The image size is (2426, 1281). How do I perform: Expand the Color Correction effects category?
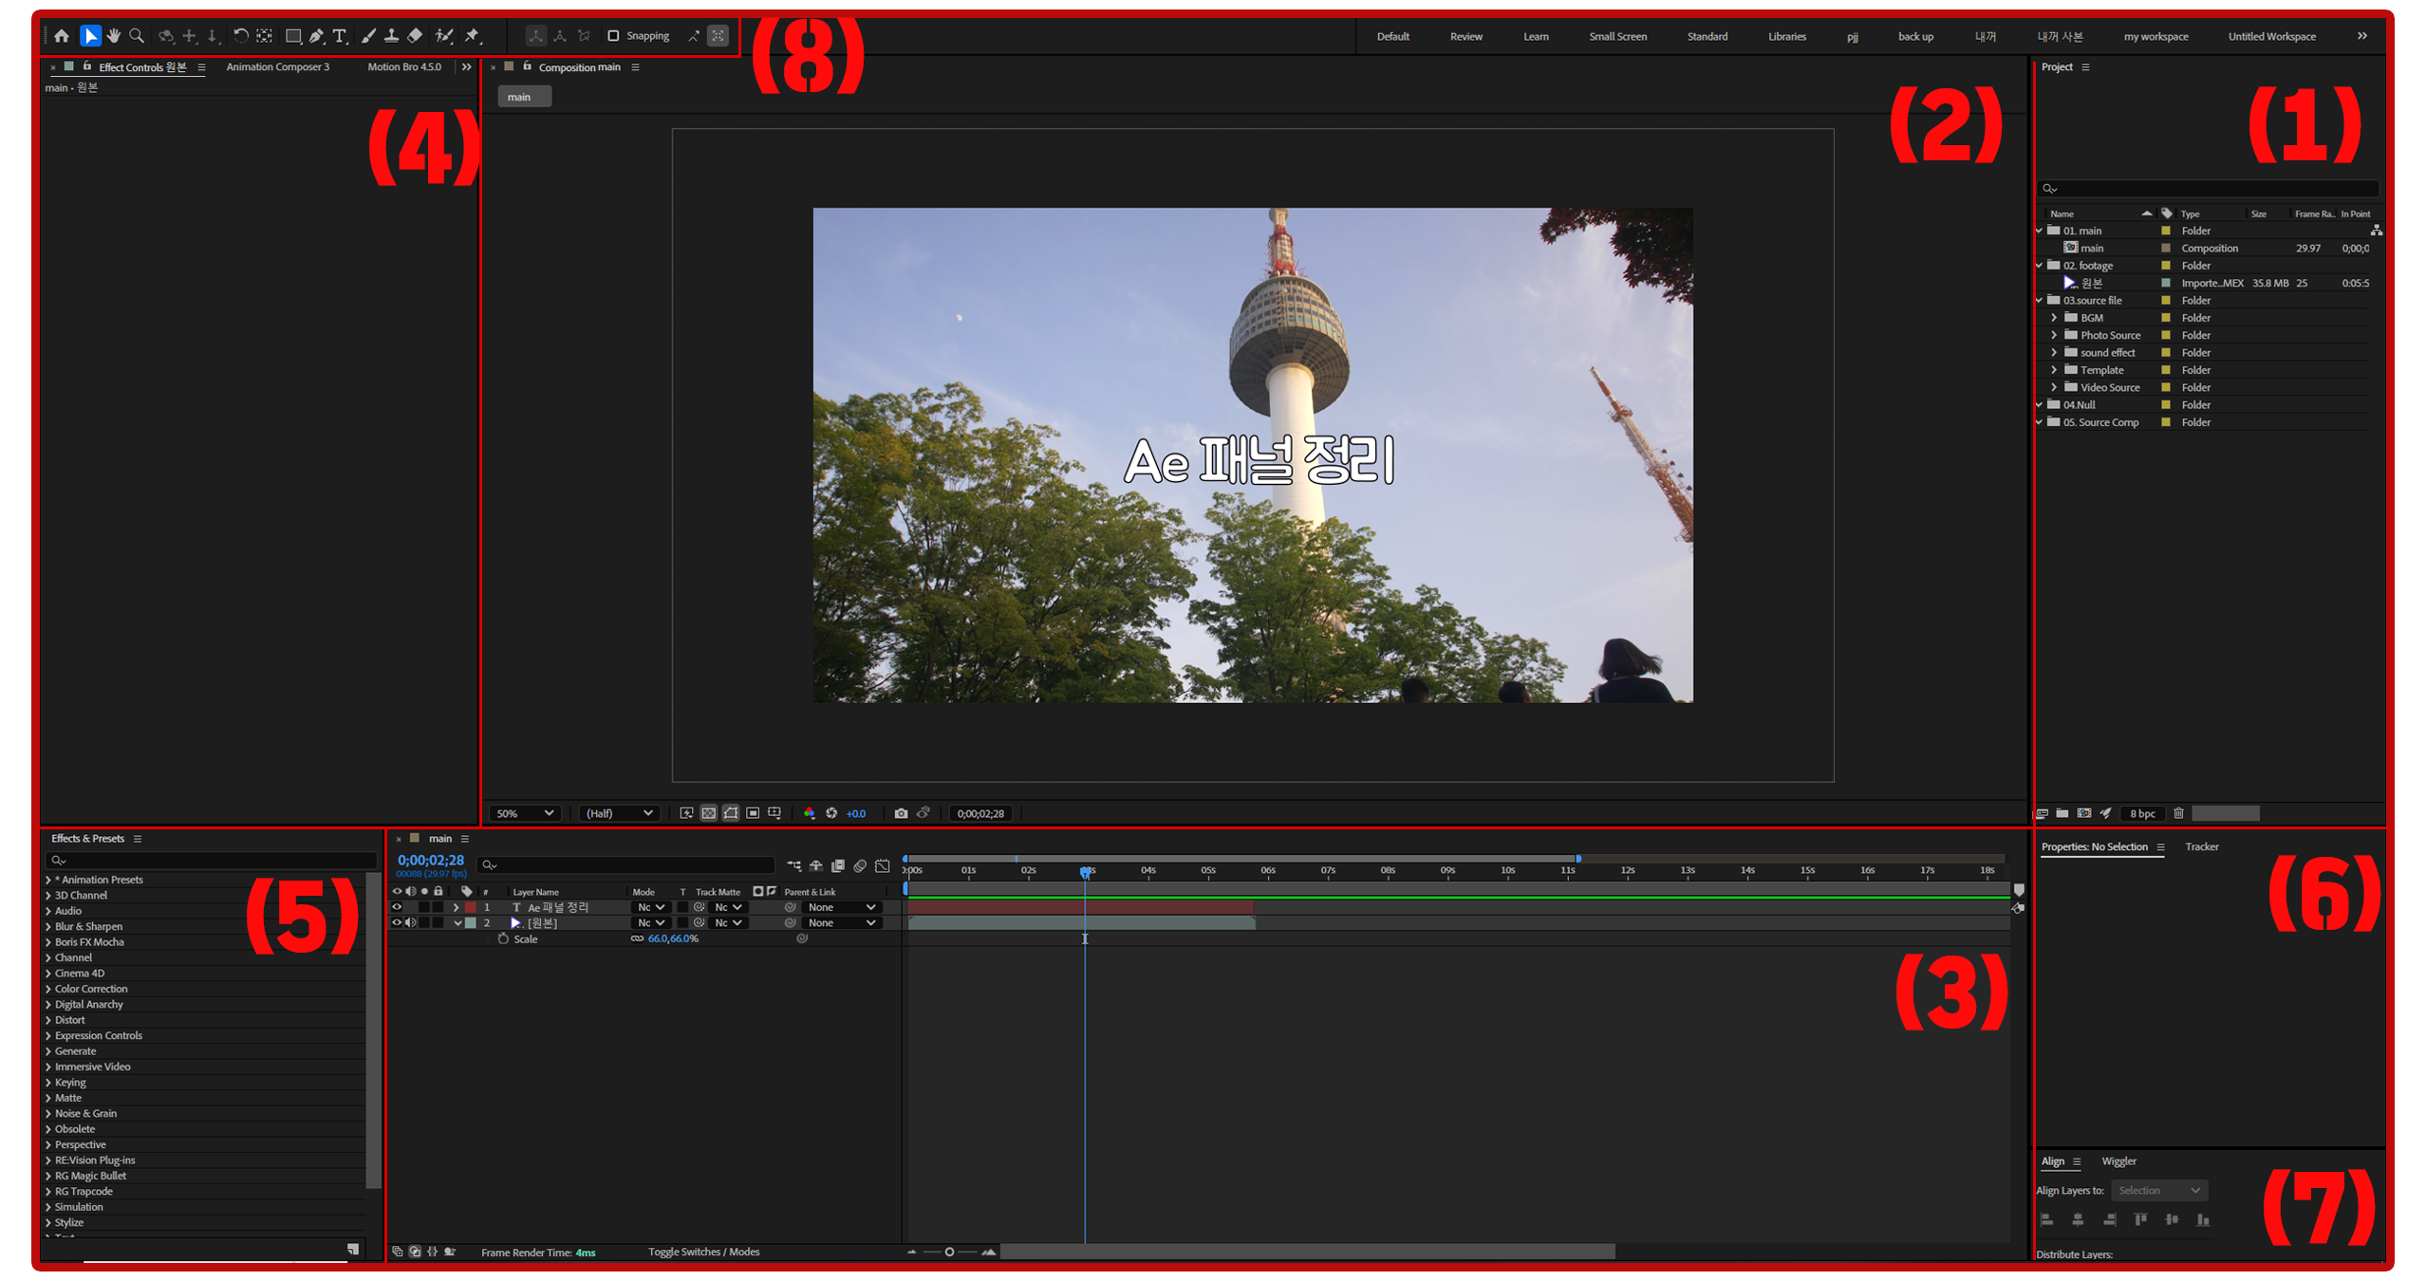(49, 989)
